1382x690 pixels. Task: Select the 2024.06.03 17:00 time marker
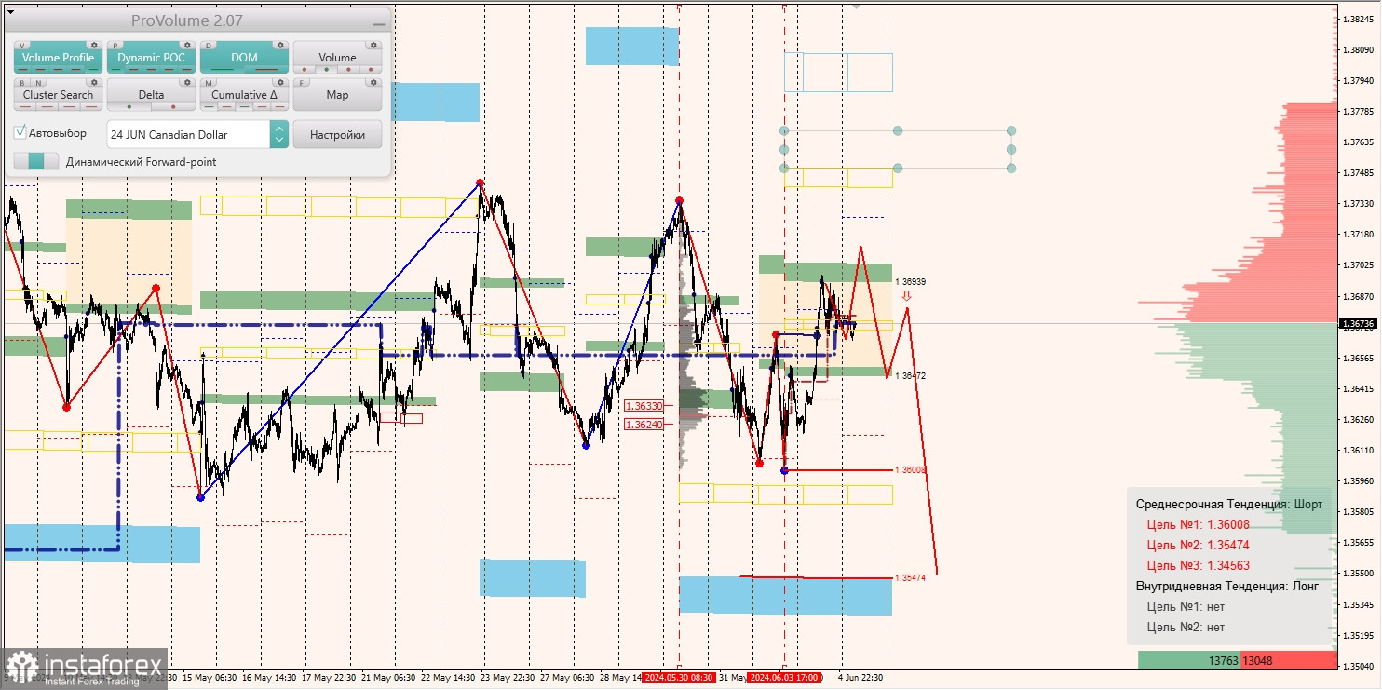pyautogui.click(x=783, y=677)
